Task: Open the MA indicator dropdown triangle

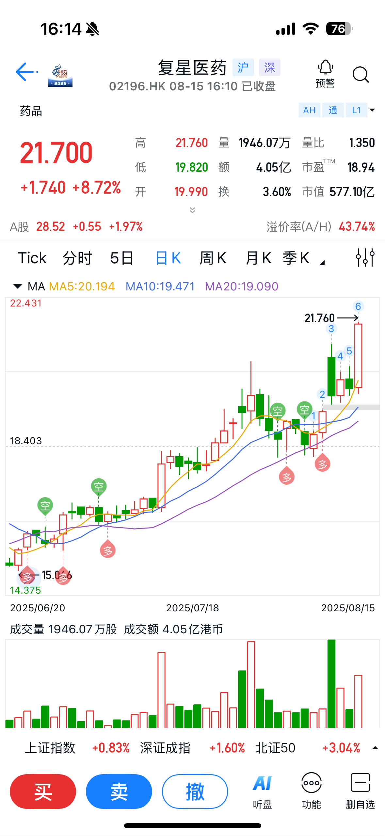Action: pos(17,287)
